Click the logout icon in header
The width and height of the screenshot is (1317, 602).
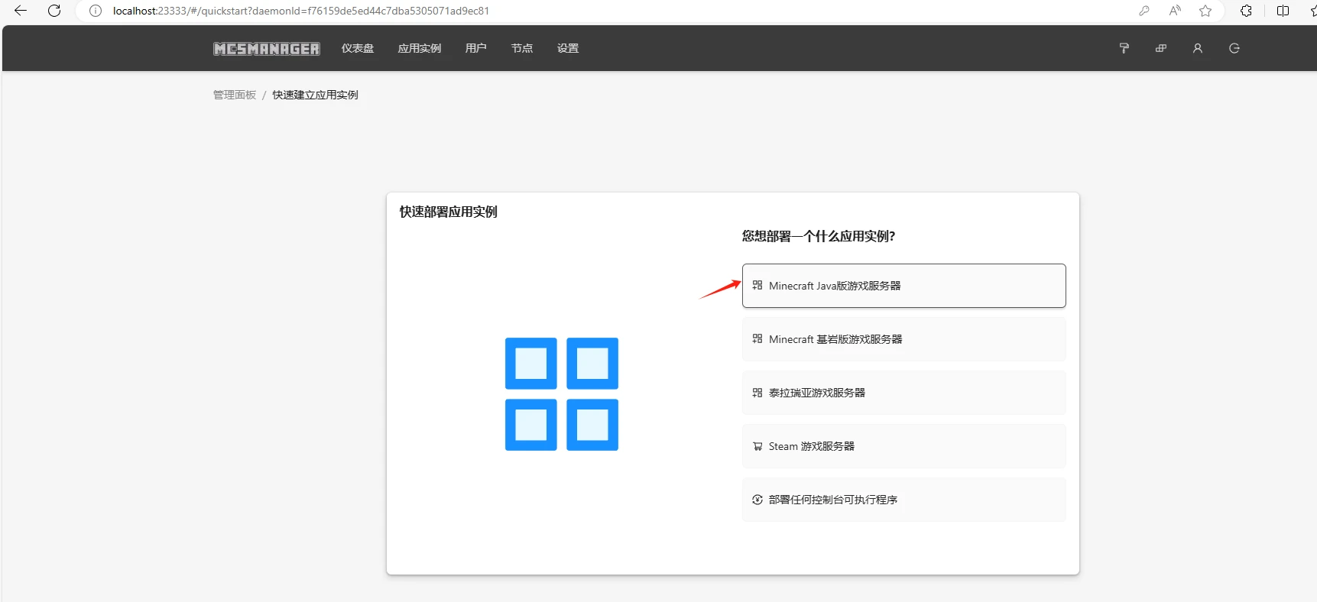[x=1234, y=48]
